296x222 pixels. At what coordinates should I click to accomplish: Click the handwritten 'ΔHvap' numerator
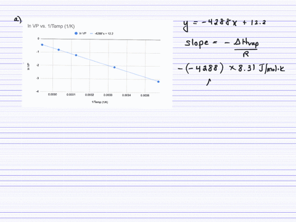pyautogui.click(x=246, y=43)
